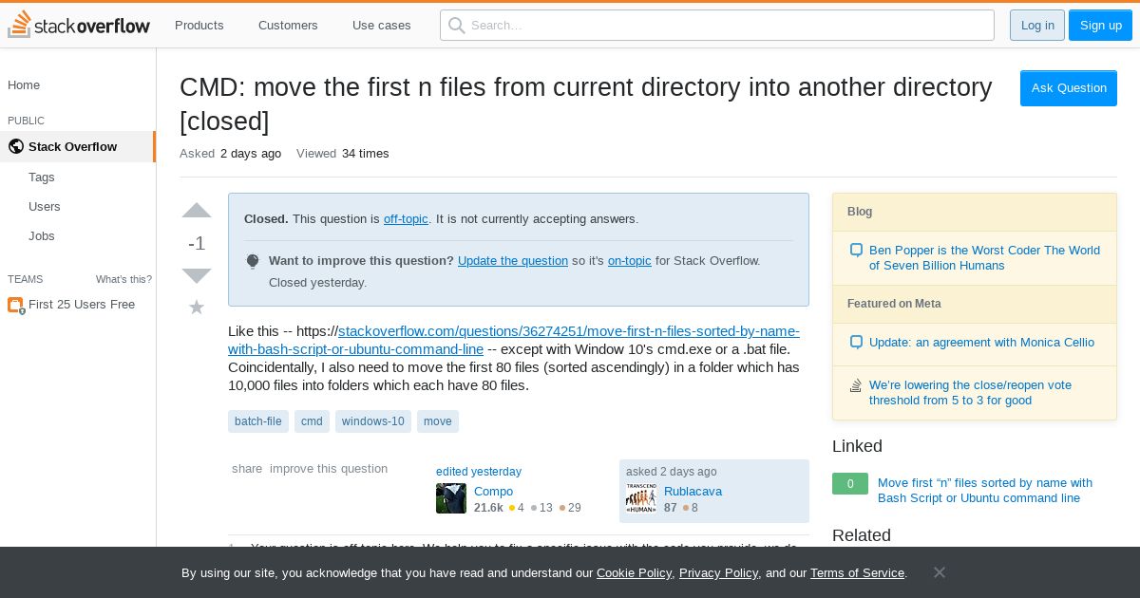Dismiss the cookie notice with X
The height and width of the screenshot is (598, 1140).
[939, 571]
